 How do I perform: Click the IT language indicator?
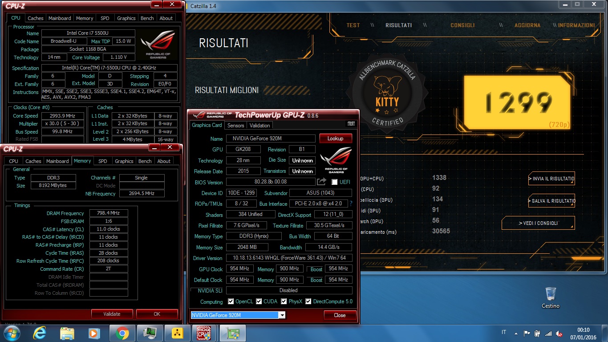504,332
